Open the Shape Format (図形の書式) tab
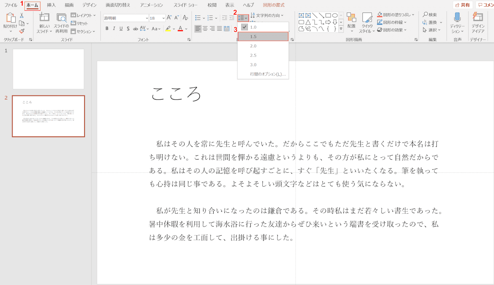 pyautogui.click(x=274, y=5)
